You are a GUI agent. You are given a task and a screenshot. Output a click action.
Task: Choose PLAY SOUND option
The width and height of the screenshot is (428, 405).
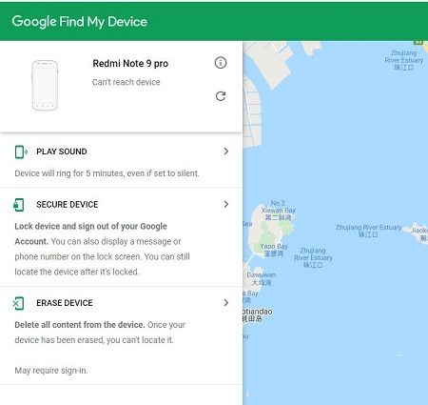click(62, 152)
